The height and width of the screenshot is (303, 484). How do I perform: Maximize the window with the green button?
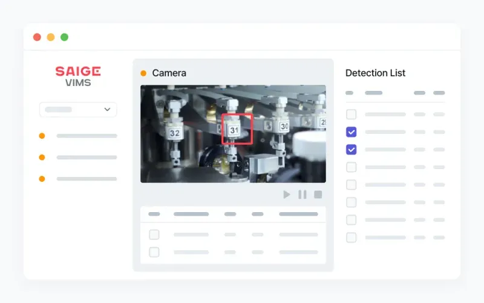point(64,37)
